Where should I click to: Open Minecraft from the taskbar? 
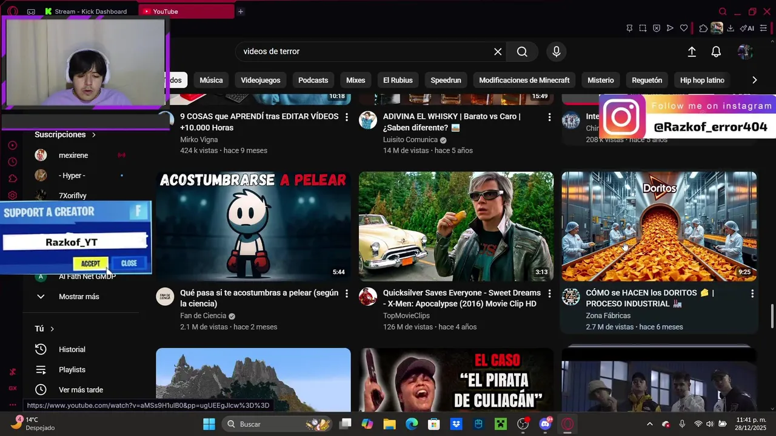(x=500, y=424)
